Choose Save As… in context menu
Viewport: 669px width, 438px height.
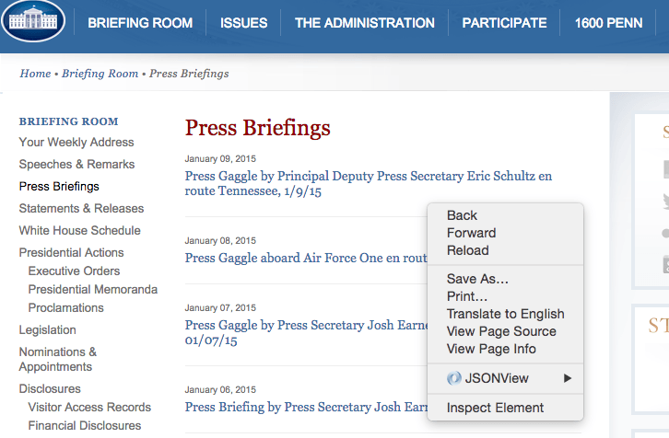coord(477,279)
